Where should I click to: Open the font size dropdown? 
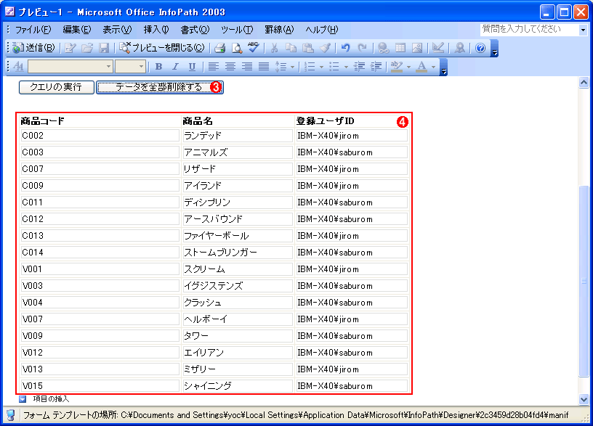[142, 67]
